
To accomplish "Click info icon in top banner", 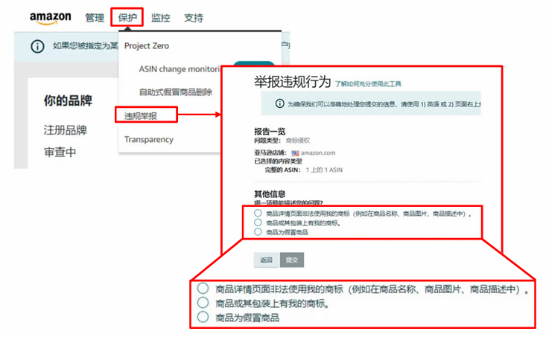I will pos(37,46).
